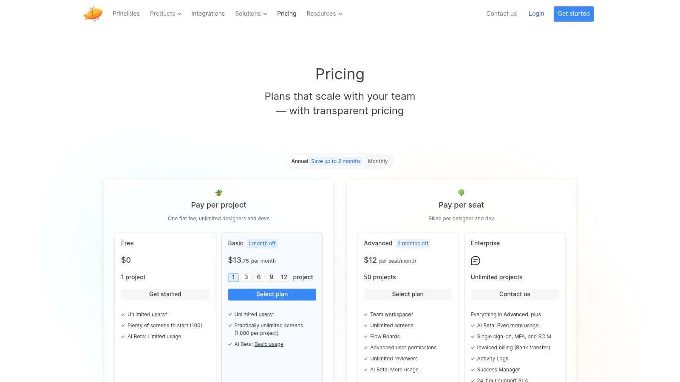Viewport: 680px width, 382px height.
Task: Go to Principles page
Action: [x=126, y=14]
